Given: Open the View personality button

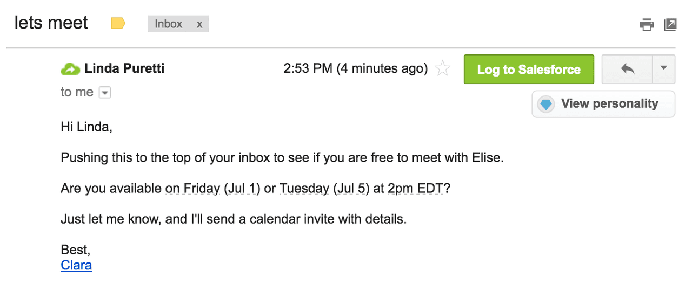Looking at the screenshot, I should pyautogui.click(x=603, y=104).
